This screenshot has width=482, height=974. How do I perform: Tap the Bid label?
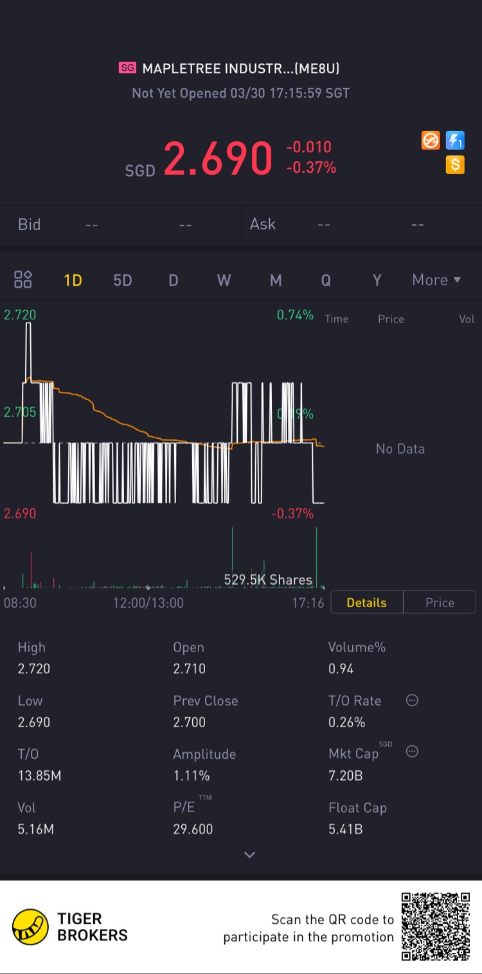click(x=30, y=224)
